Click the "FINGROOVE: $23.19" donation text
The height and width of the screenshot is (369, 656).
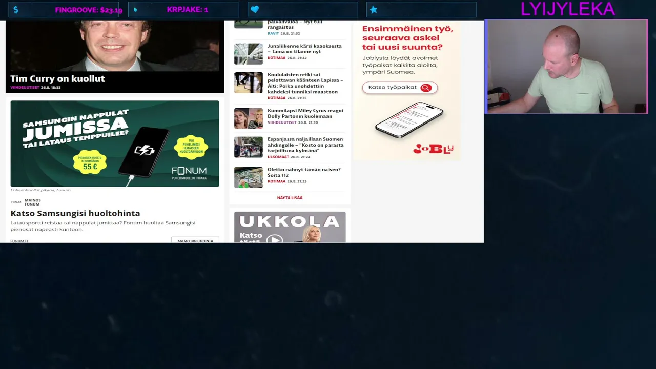coord(89,10)
